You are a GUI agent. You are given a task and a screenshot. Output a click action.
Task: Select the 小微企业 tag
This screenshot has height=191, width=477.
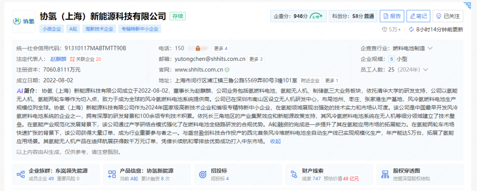pyautogui.click(x=51, y=29)
